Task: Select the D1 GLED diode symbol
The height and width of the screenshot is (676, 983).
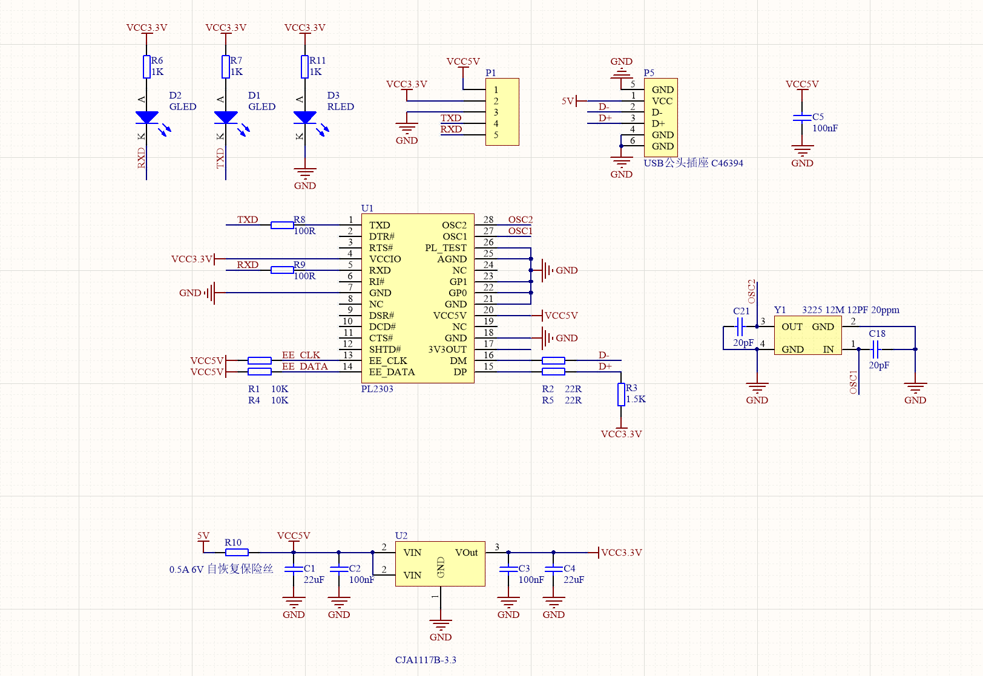Action: coord(226,118)
